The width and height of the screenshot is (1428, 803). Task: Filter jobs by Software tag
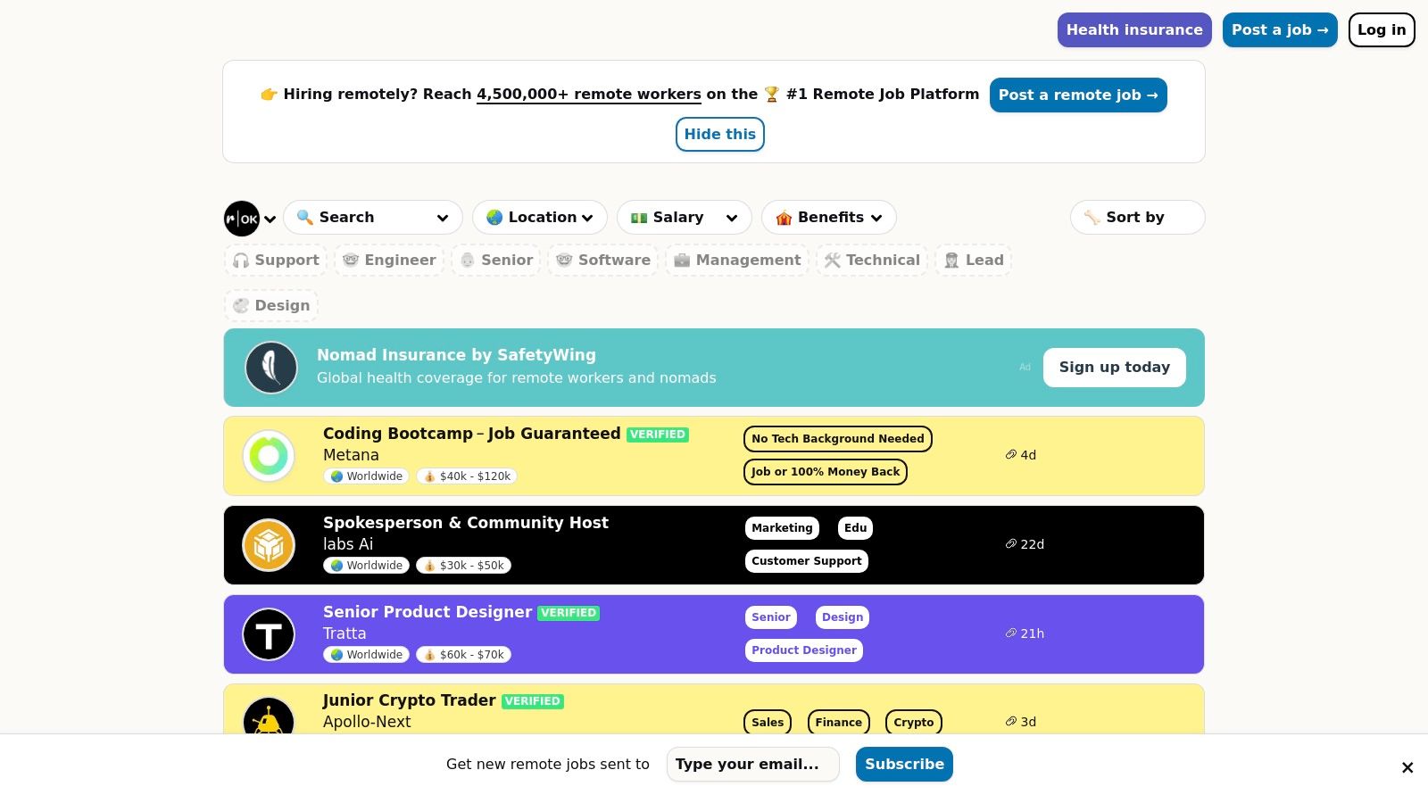603,260
